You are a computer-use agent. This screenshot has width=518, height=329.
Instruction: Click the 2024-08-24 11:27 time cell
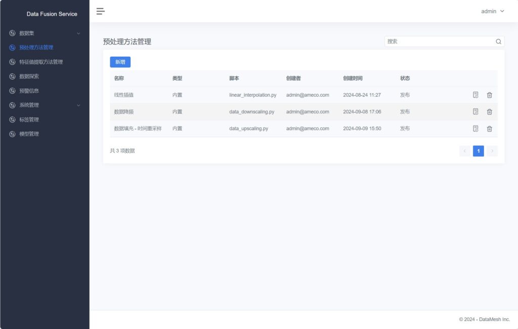(362, 95)
